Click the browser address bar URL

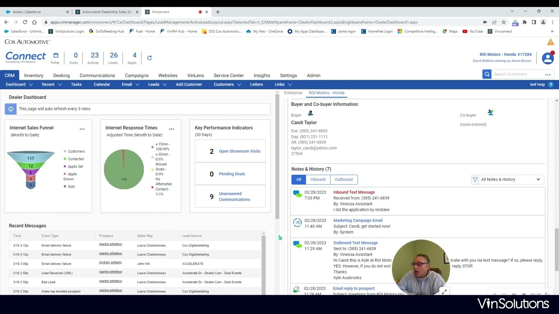234,22
